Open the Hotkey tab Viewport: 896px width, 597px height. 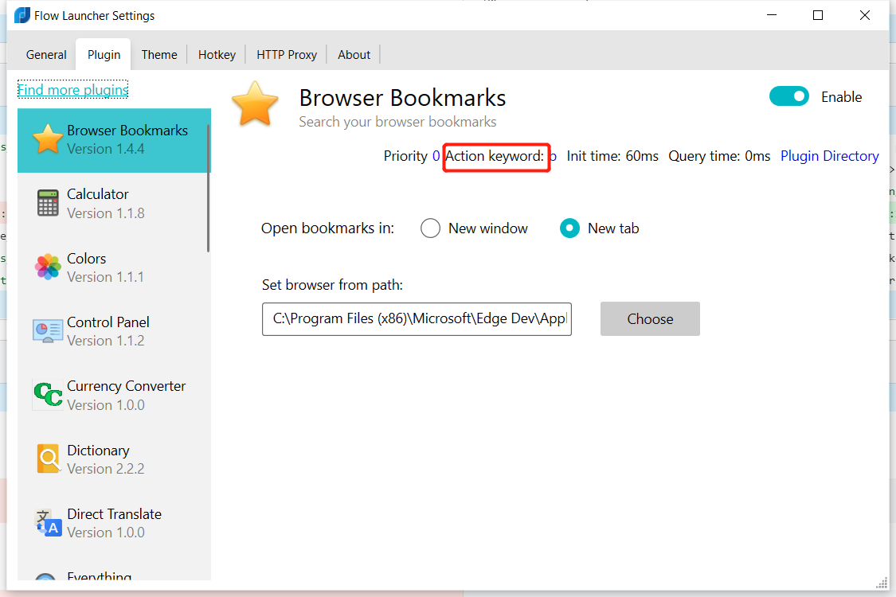(x=217, y=55)
